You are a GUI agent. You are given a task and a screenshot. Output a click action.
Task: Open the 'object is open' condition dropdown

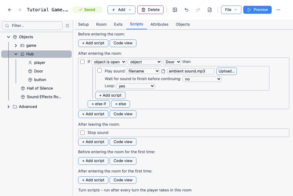[109, 62]
